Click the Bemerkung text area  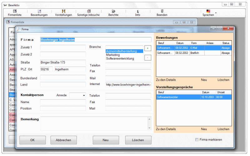coord(94,123)
